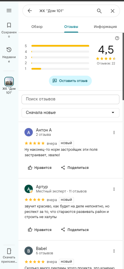Click Местный эксперт · 11 отзывов text
Screen dimensions: 124x269
tap(61, 191)
